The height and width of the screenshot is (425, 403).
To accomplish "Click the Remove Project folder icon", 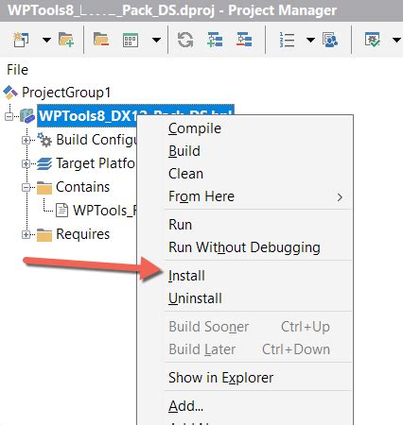I will pos(101,40).
